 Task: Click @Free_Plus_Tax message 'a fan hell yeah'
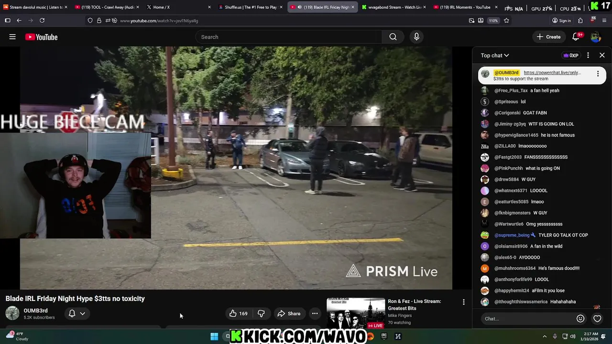point(545,90)
